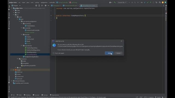Click the UTF-8 encoding status entry
Screen dimensions: 175x98
click(145, 97)
